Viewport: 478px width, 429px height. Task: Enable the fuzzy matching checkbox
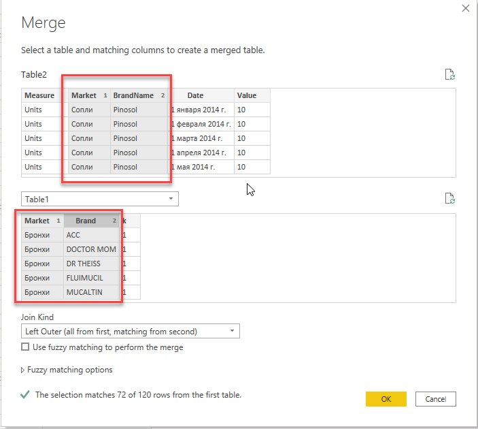click(x=25, y=347)
